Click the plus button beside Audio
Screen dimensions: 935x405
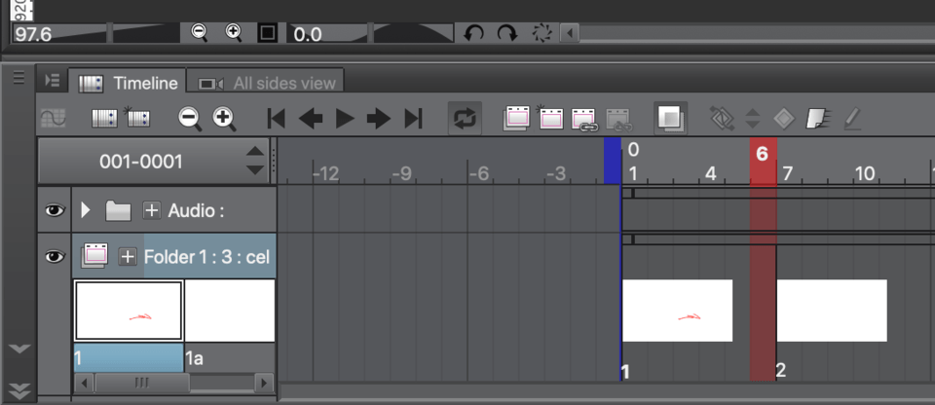(152, 210)
